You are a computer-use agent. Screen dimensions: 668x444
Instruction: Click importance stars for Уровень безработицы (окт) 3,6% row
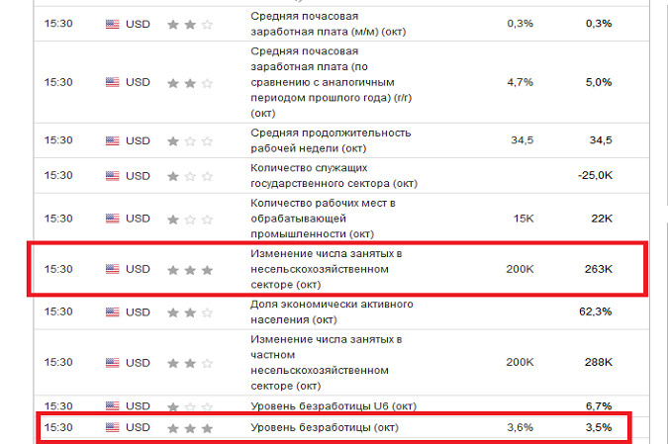[188, 428]
